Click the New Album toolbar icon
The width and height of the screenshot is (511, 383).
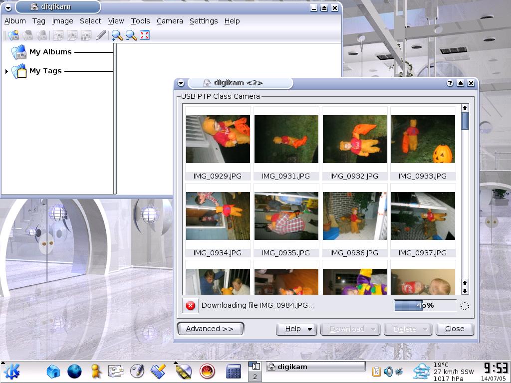coord(13,35)
